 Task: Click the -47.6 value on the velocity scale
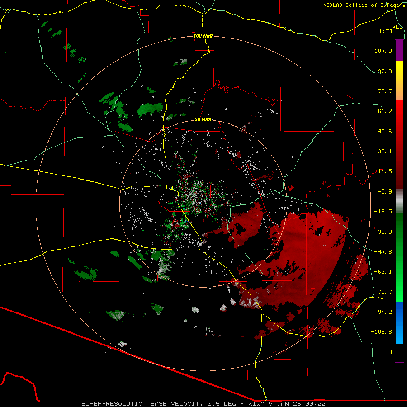coord(383,252)
